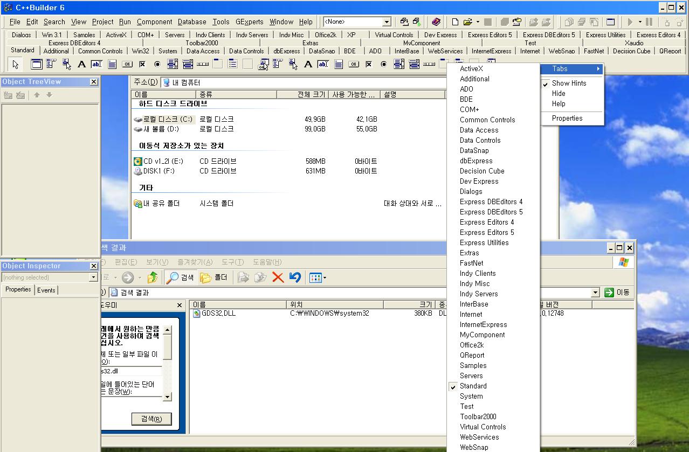
Task: Choose Hide in the palette context menu
Action: pyautogui.click(x=572, y=94)
